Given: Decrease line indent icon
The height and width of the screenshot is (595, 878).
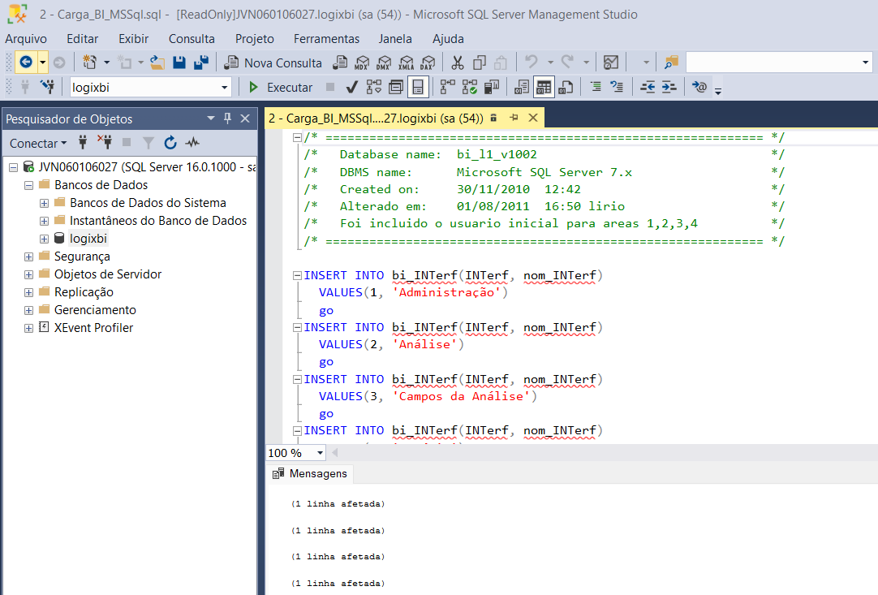Looking at the screenshot, I should 648,87.
